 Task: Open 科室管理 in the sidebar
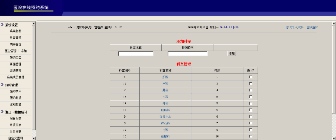tap(15, 38)
